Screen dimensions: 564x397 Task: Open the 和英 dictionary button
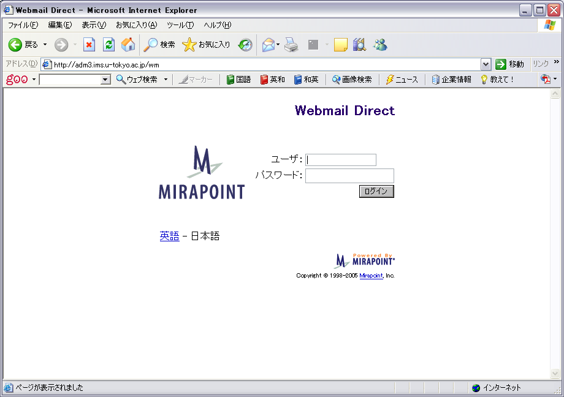(306, 80)
